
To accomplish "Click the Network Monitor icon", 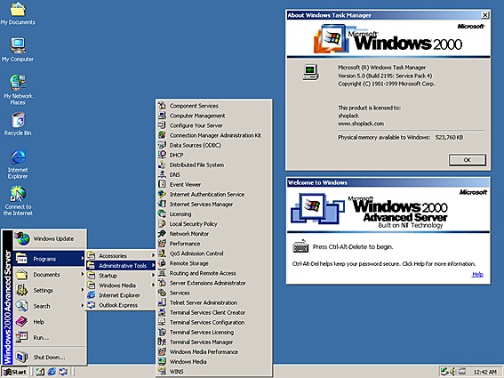I will [x=162, y=234].
